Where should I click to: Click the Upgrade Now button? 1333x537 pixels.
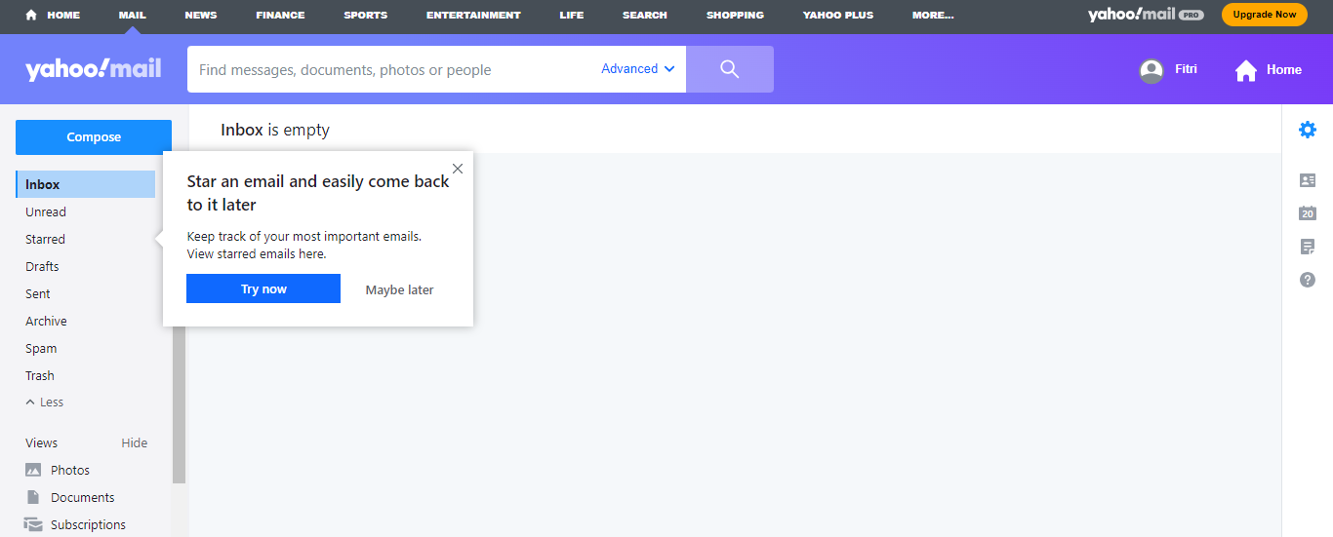click(x=1265, y=15)
